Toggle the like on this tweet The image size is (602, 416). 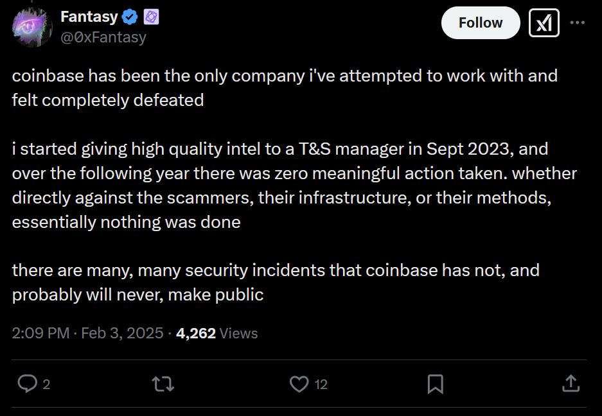click(x=298, y=384)
